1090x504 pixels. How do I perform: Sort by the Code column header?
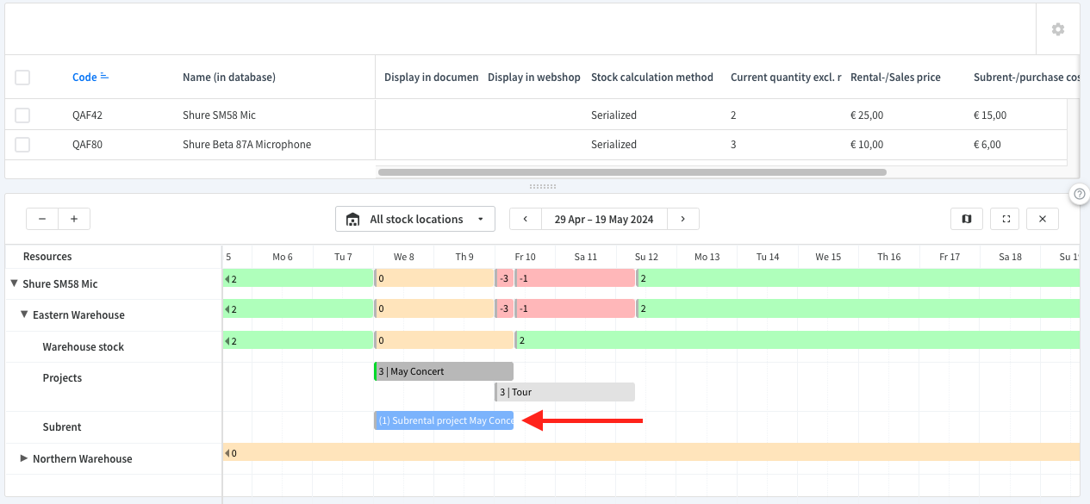pos(84,78)
